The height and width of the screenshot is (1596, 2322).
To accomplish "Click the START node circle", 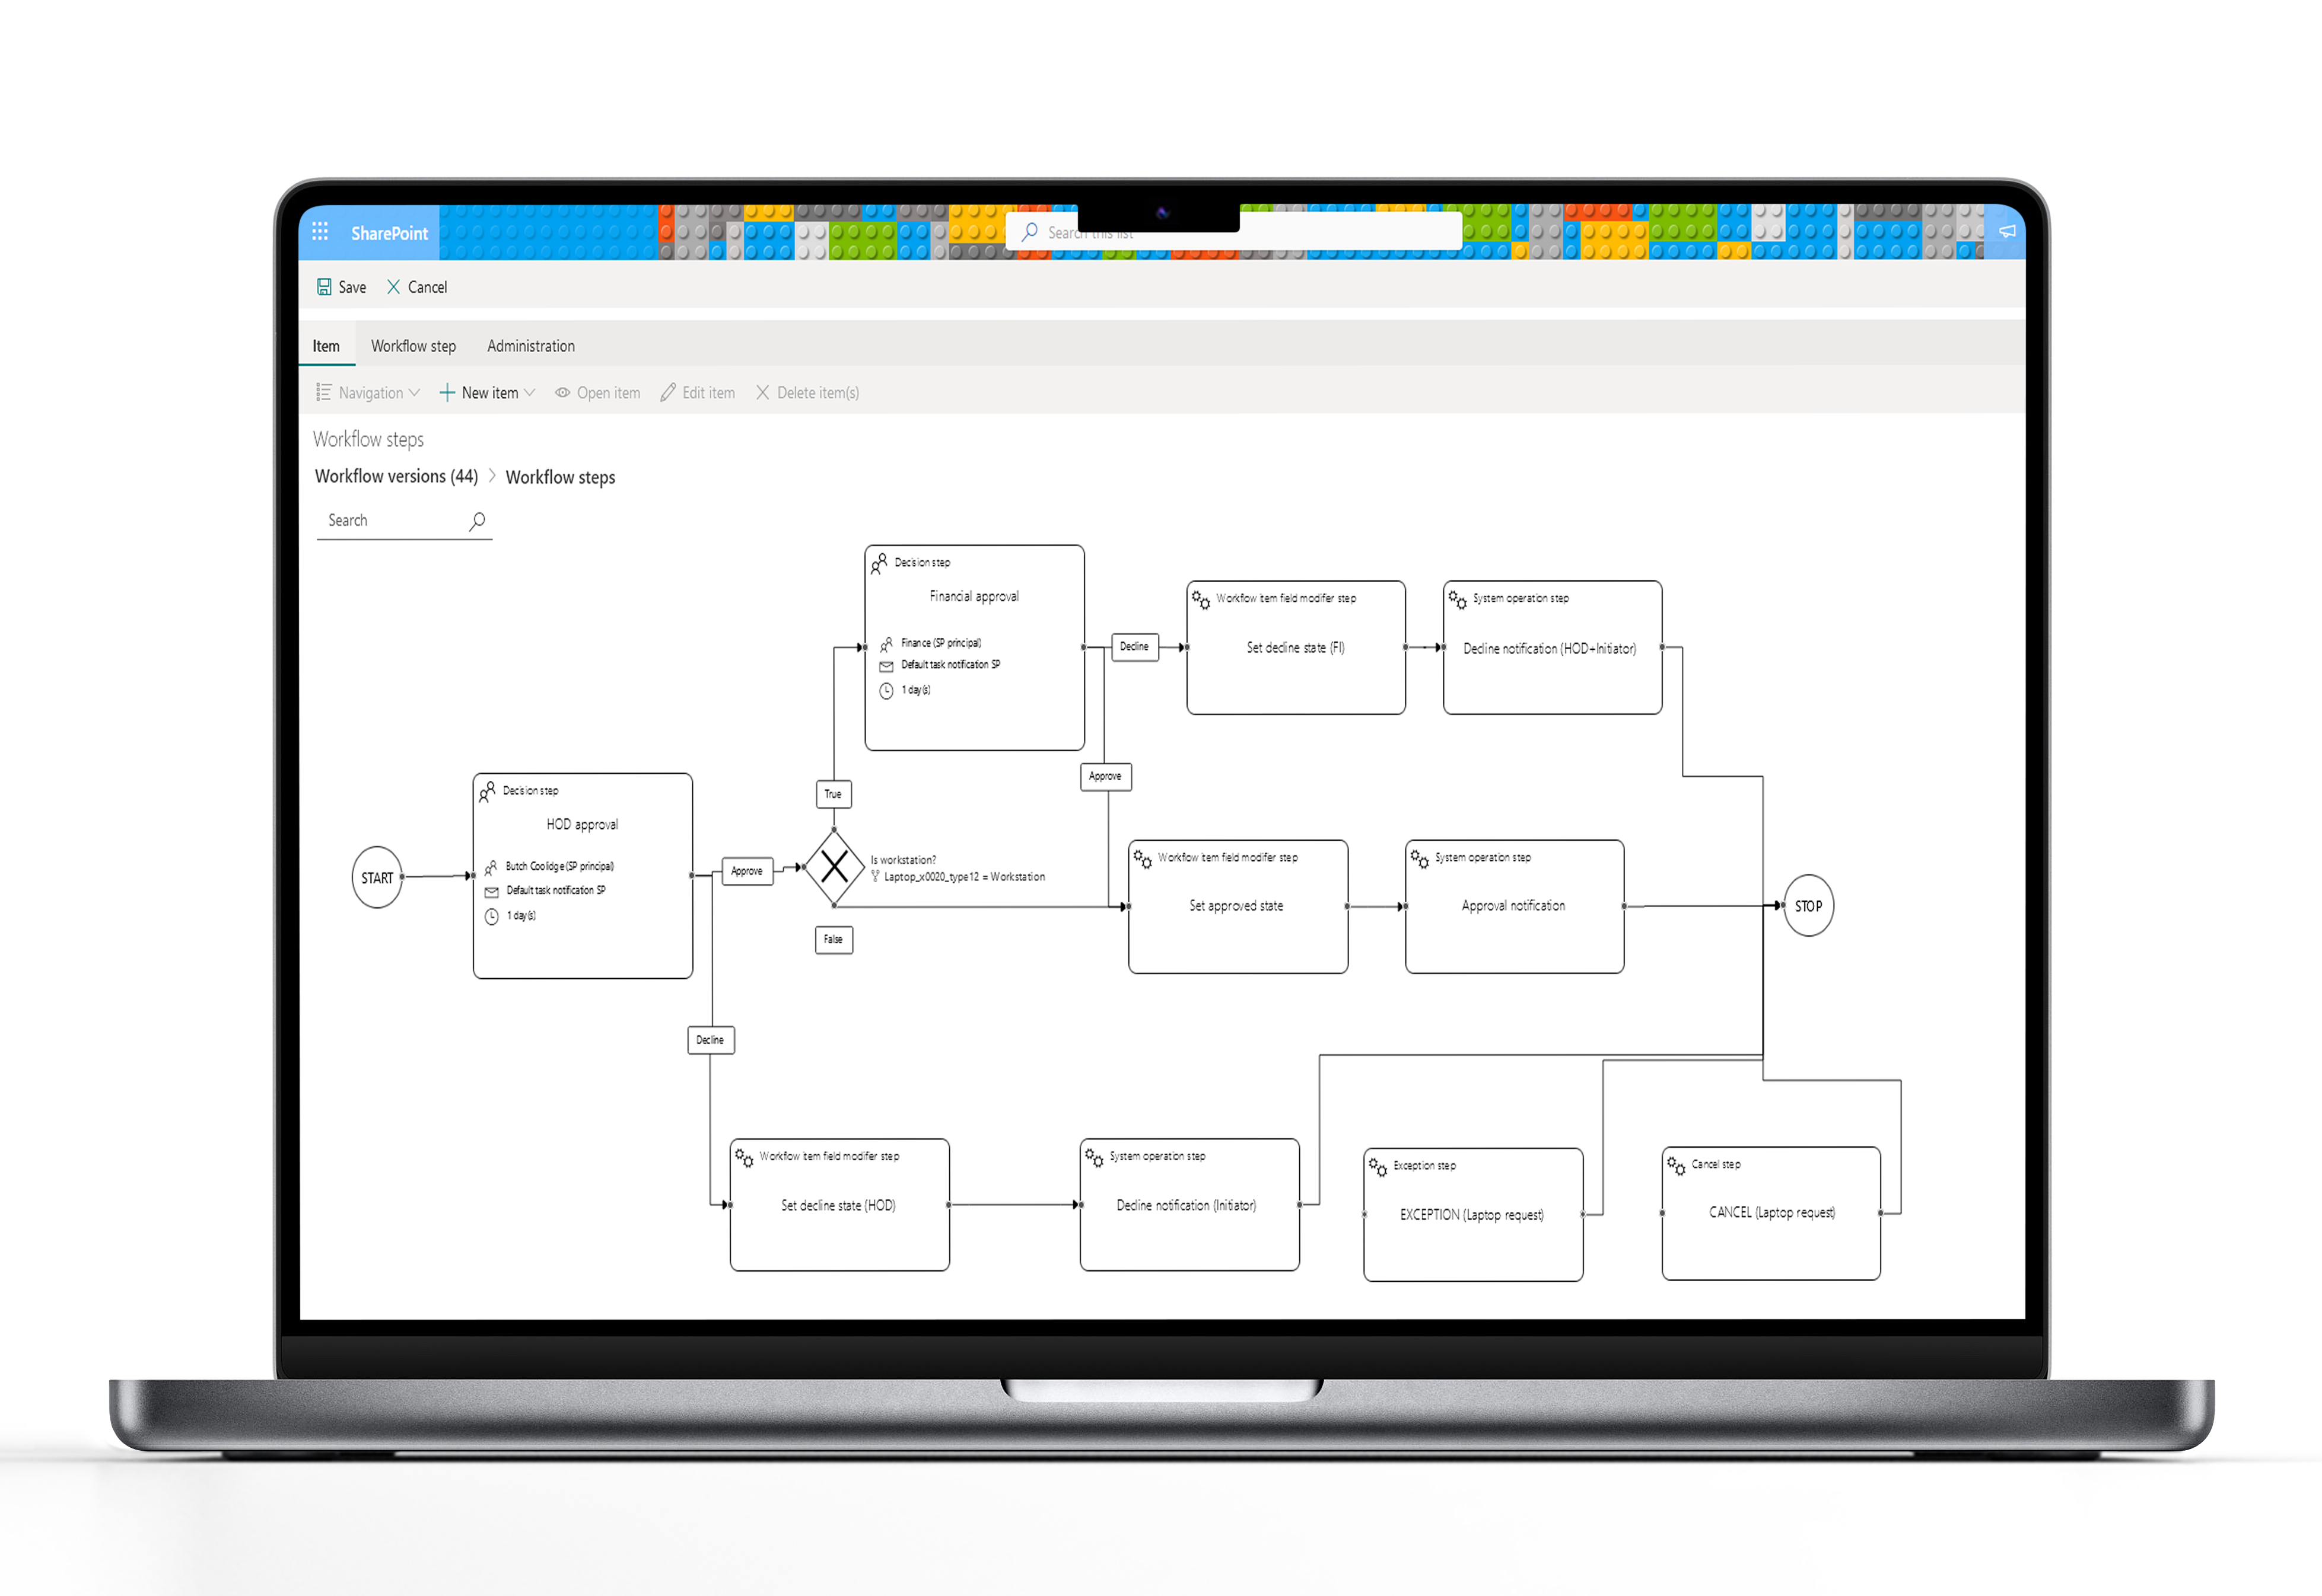I will tap(377, 876).
